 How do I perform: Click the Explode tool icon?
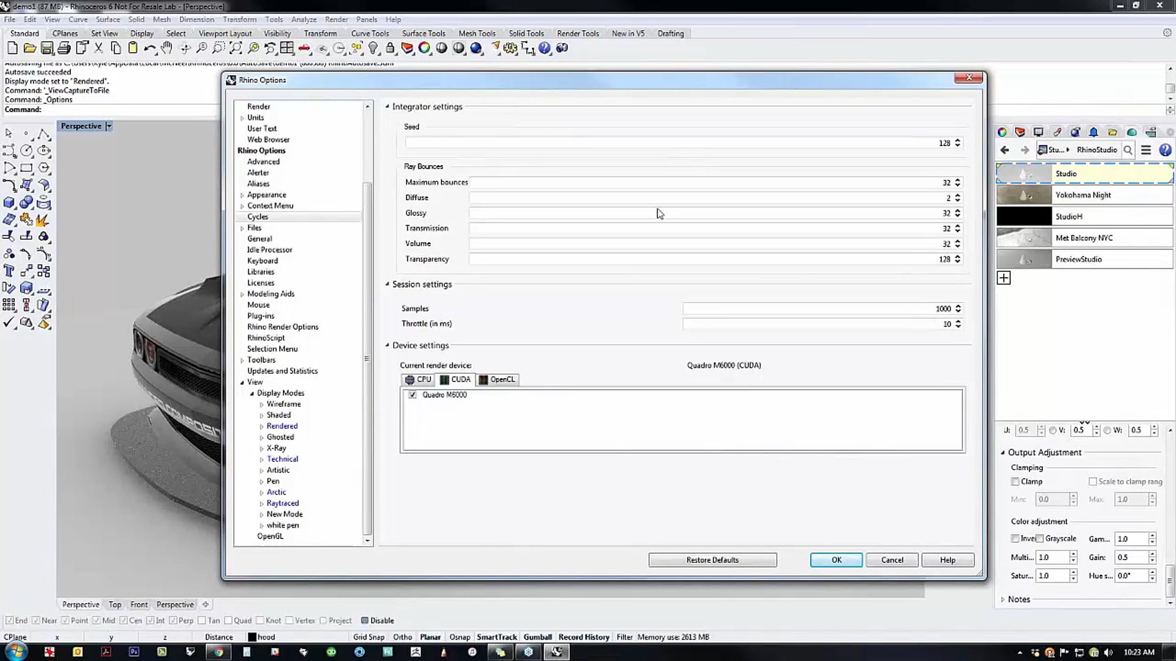(44, 220)
